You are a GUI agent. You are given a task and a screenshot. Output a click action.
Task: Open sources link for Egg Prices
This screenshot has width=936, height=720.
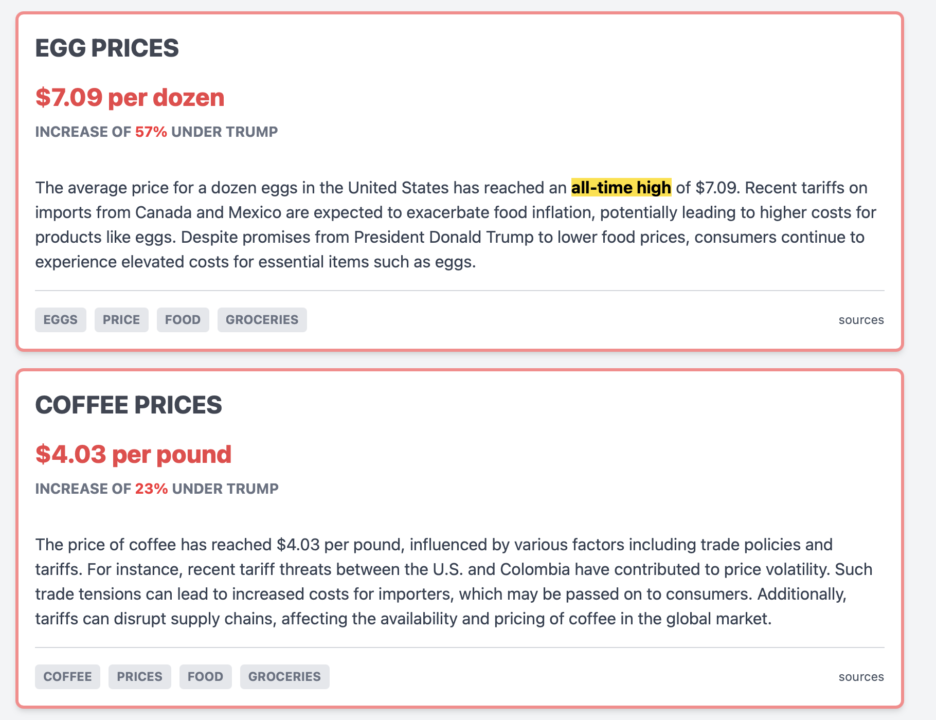(x=861, y=320)
